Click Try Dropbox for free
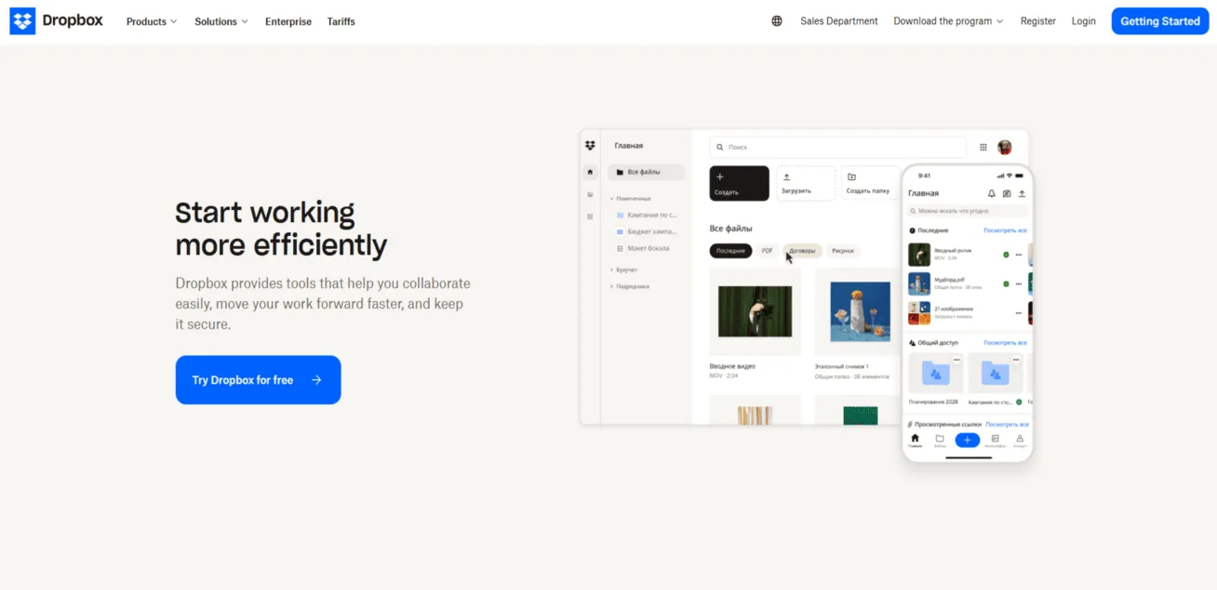This screenshot has height=590, width=1217. (x=258, y=380)
